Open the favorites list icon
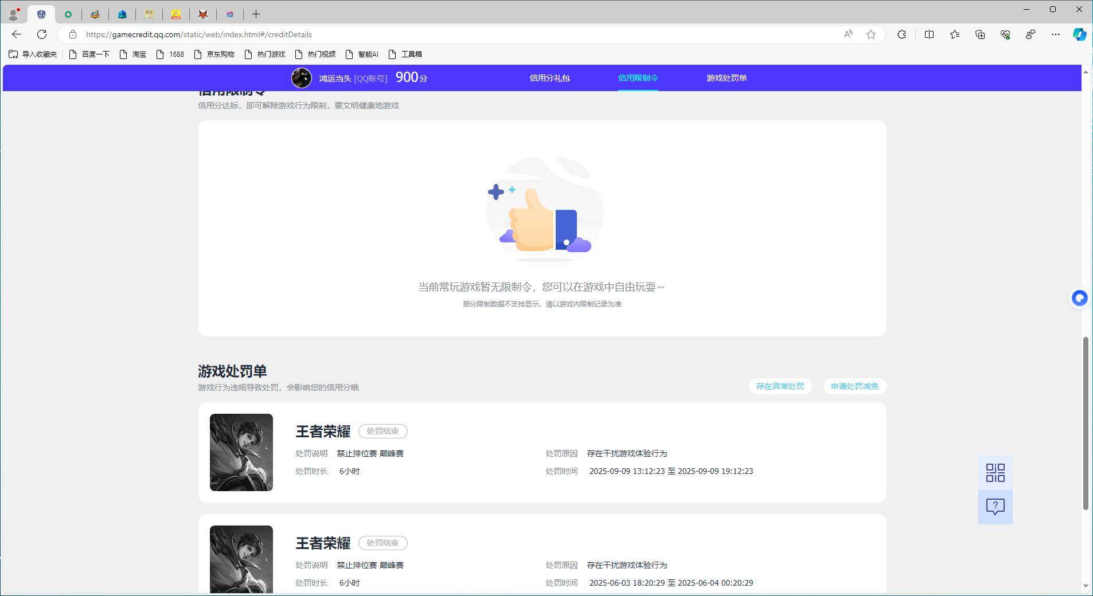 955,34
